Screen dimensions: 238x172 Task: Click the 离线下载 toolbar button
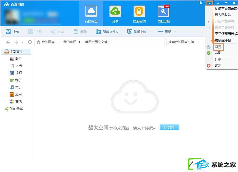pos(137,31)
